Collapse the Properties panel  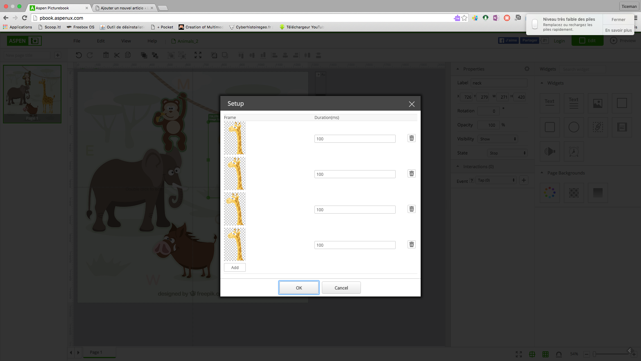click(458, 69)
